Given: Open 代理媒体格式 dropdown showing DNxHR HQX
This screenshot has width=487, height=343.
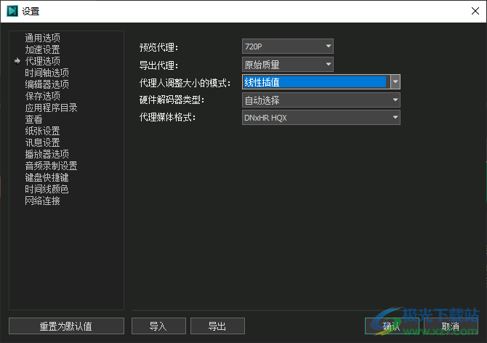Looking at the screenshot, I should pyautogui.click(x=321, y=118).
